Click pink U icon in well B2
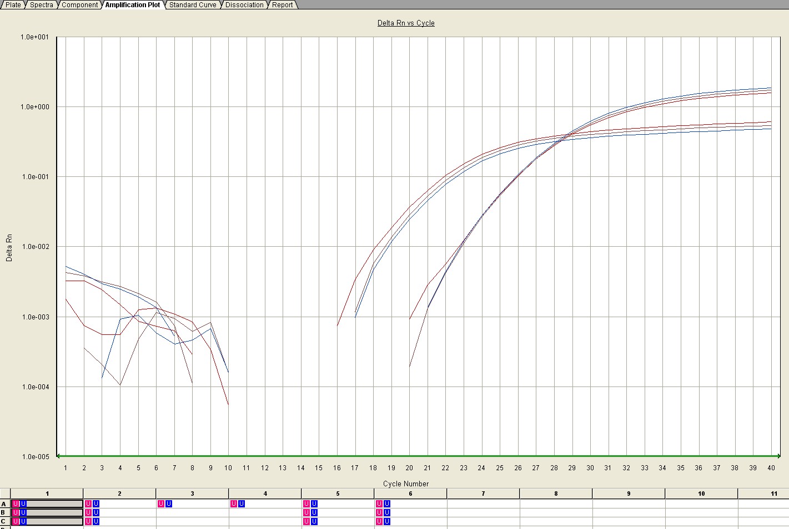 pyautogui.click(x=88, y=513)
